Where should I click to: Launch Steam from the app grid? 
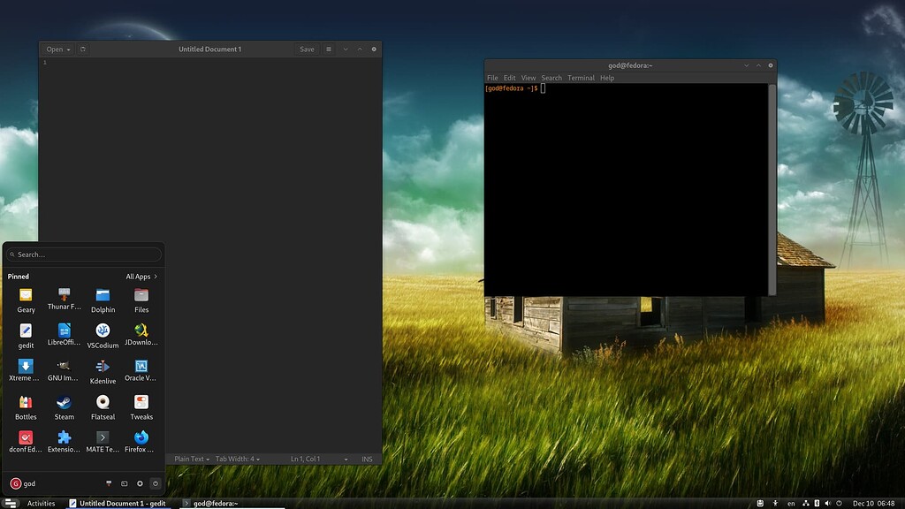(x=64, y=405)
